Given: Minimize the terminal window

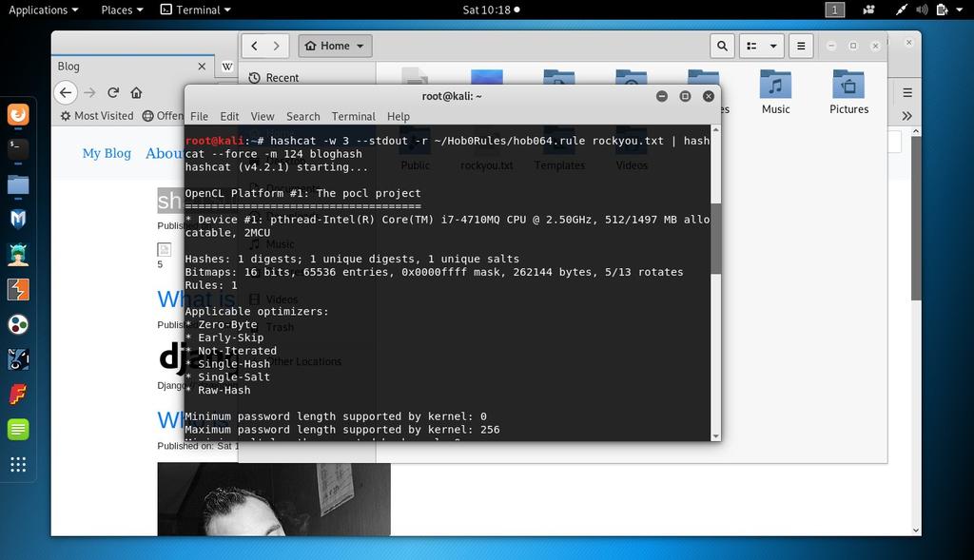Looking at the screenshot, I should point(662,96).
